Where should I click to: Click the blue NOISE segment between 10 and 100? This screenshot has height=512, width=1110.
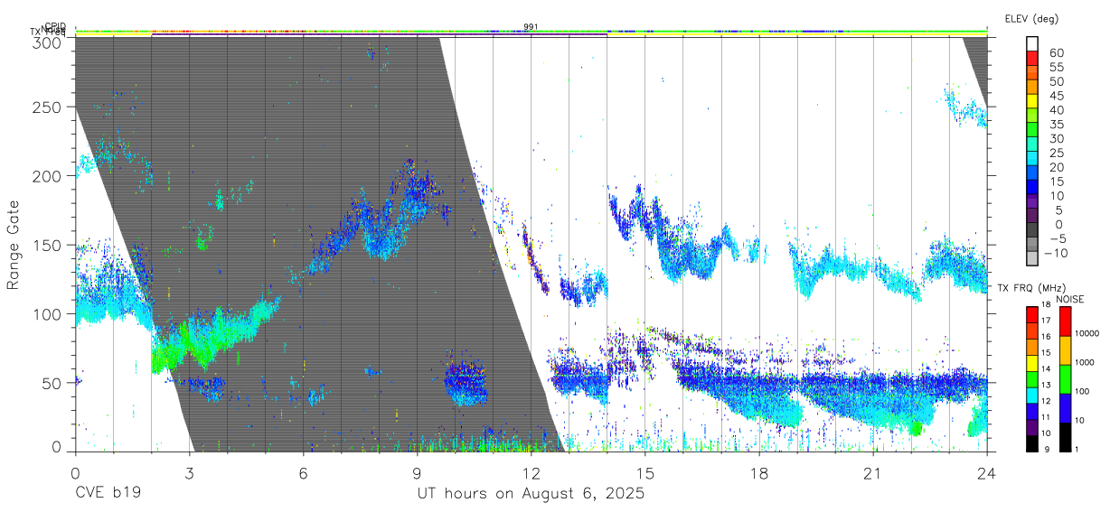[x=1065, y=408]
